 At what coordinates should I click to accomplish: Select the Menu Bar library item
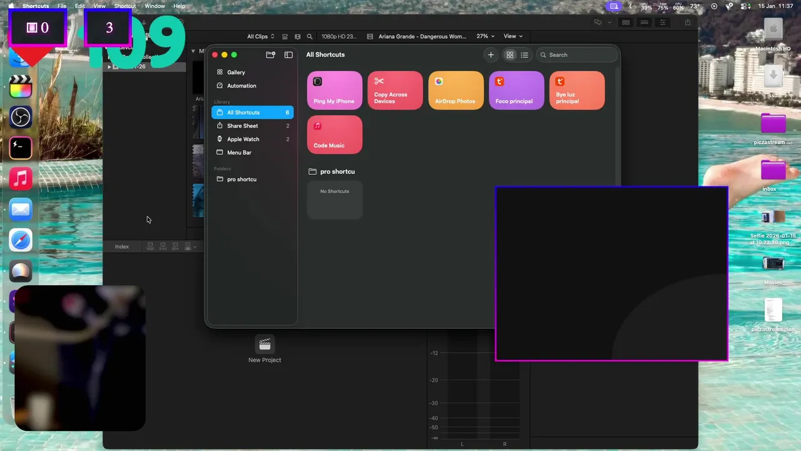pos(252,152)
